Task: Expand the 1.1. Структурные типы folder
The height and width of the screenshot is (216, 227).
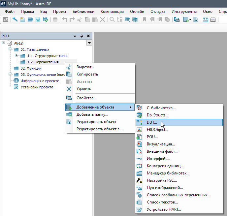Action: (x=17, y=55)
